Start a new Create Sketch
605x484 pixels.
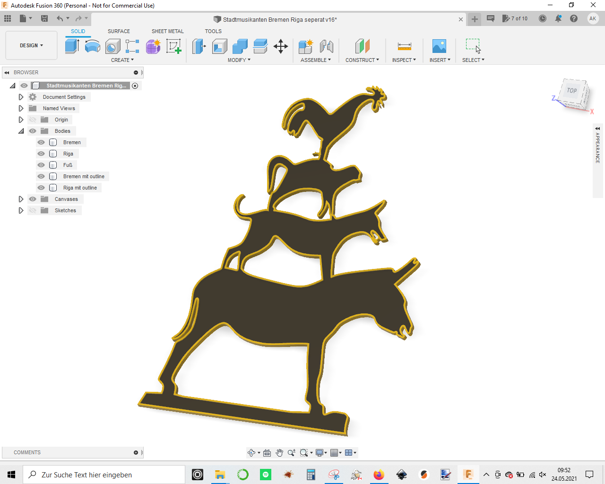pyautogui.click(x=174, y=46)
